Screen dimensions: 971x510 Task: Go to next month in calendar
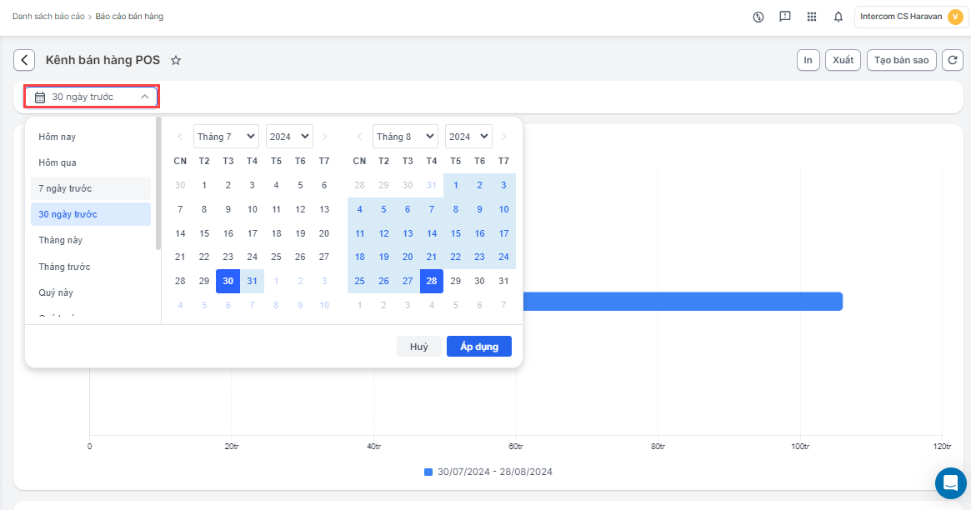[503, 137]
